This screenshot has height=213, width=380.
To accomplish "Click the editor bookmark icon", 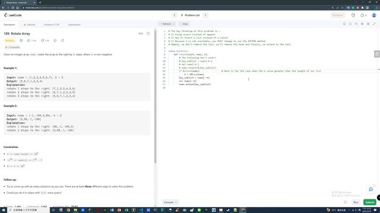I will coord(344,24).
